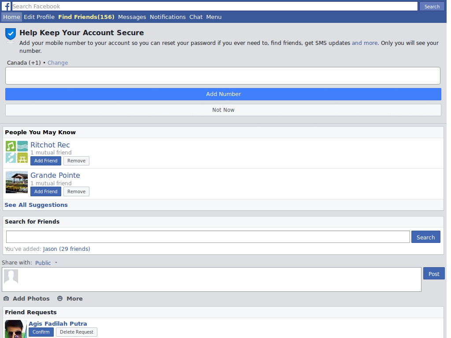The image size is (451, 338).
Task: Open Ritchot Rec name link
Action: click(x=50, y=145)
